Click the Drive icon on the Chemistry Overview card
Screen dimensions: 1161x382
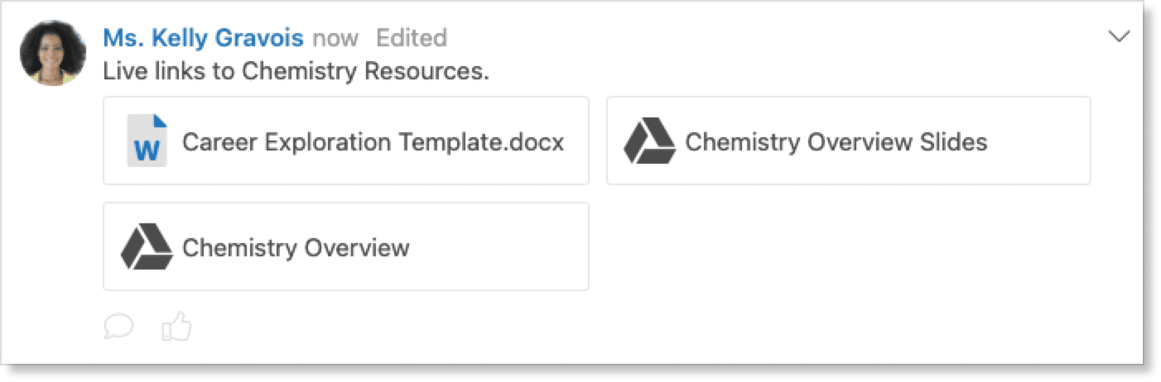pos(147,247)
